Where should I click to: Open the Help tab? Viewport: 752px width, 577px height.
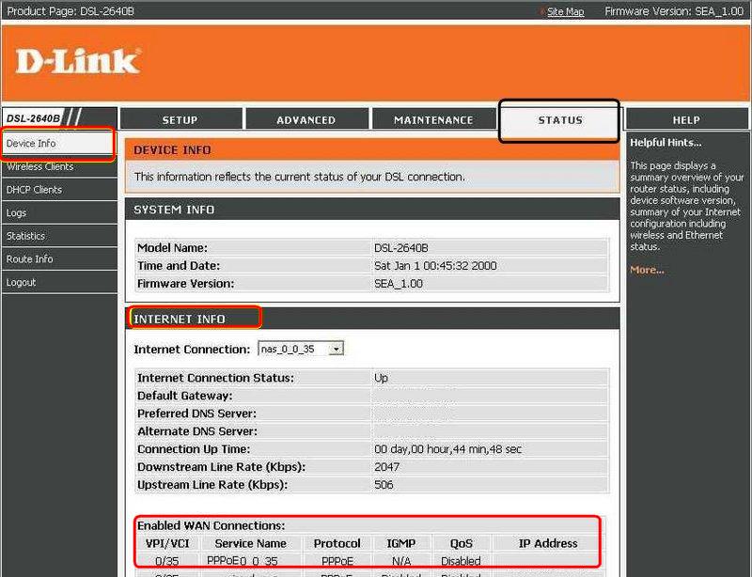coord(686,119)
